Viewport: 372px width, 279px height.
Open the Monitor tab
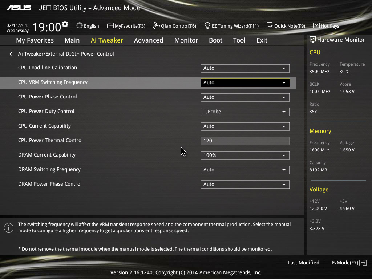coord(186,40)
